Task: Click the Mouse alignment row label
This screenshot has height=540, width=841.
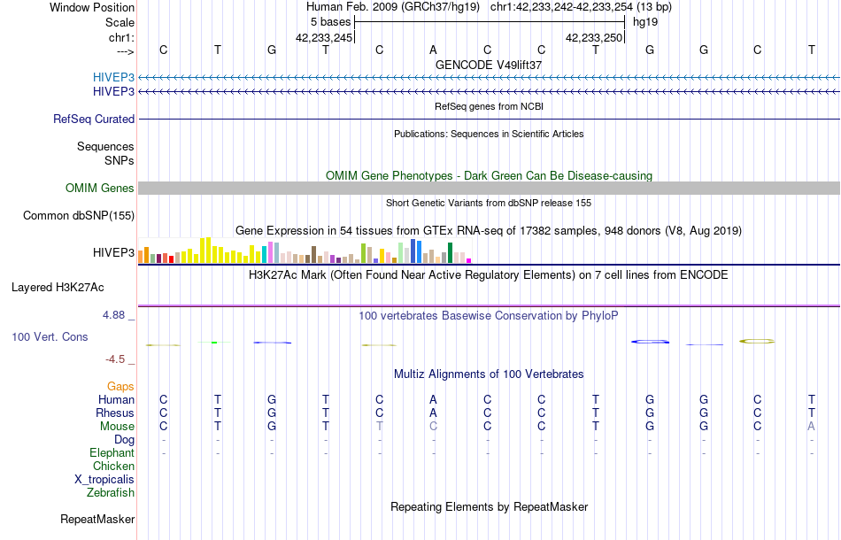Action: [117, 427]
